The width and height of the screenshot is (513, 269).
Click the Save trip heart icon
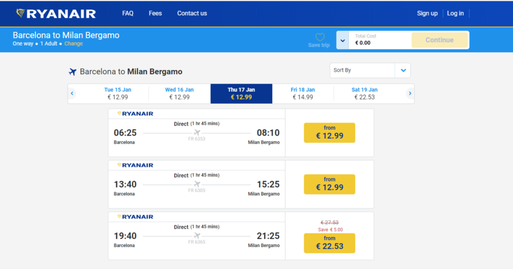pos(320,37)
